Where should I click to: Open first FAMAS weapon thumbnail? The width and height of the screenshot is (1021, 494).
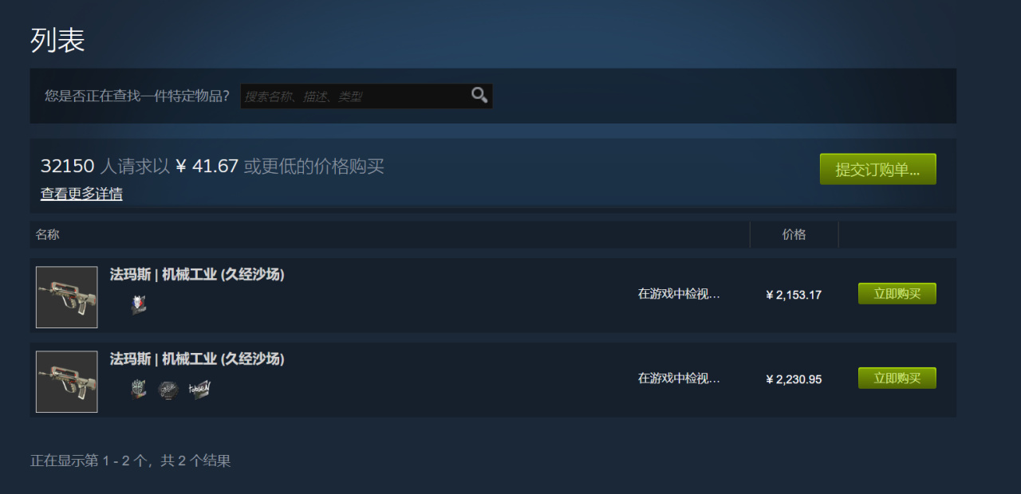pos(67,297)
